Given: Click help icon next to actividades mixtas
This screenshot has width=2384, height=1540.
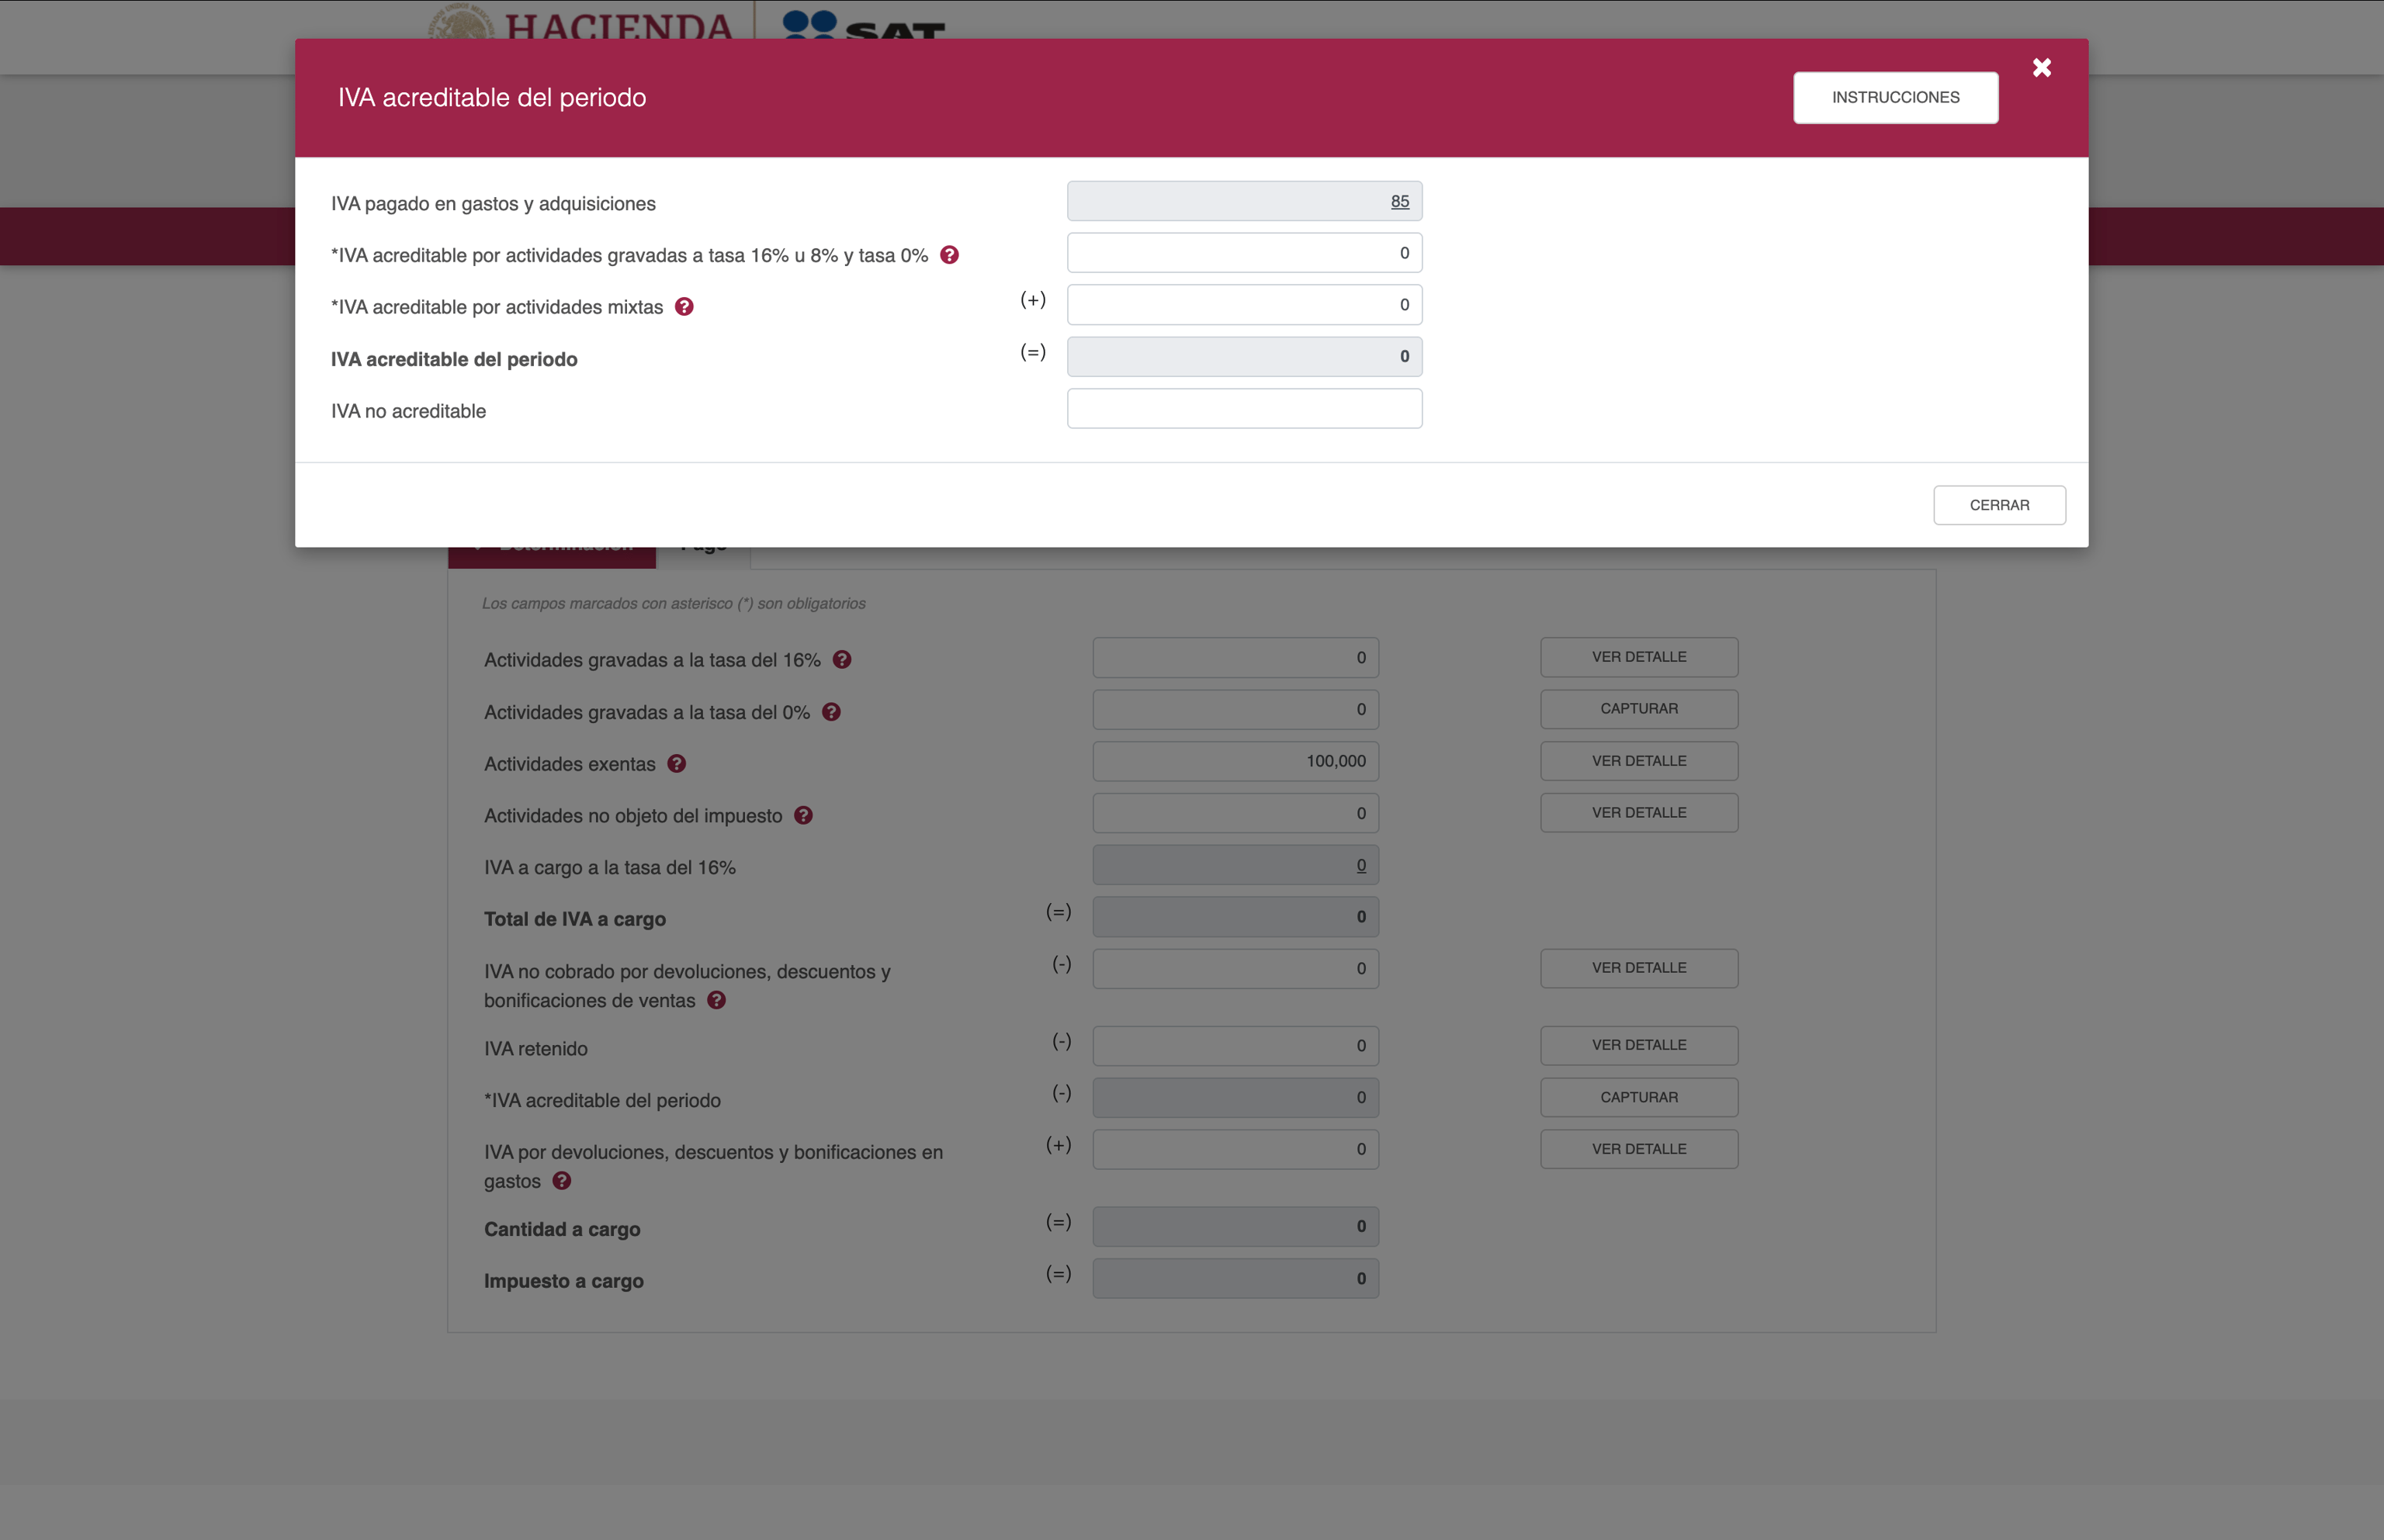Looking at the screenshot, I should (684, 307).
